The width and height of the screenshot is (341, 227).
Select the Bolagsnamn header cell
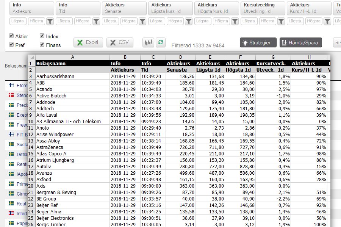(x=73, y=64)
